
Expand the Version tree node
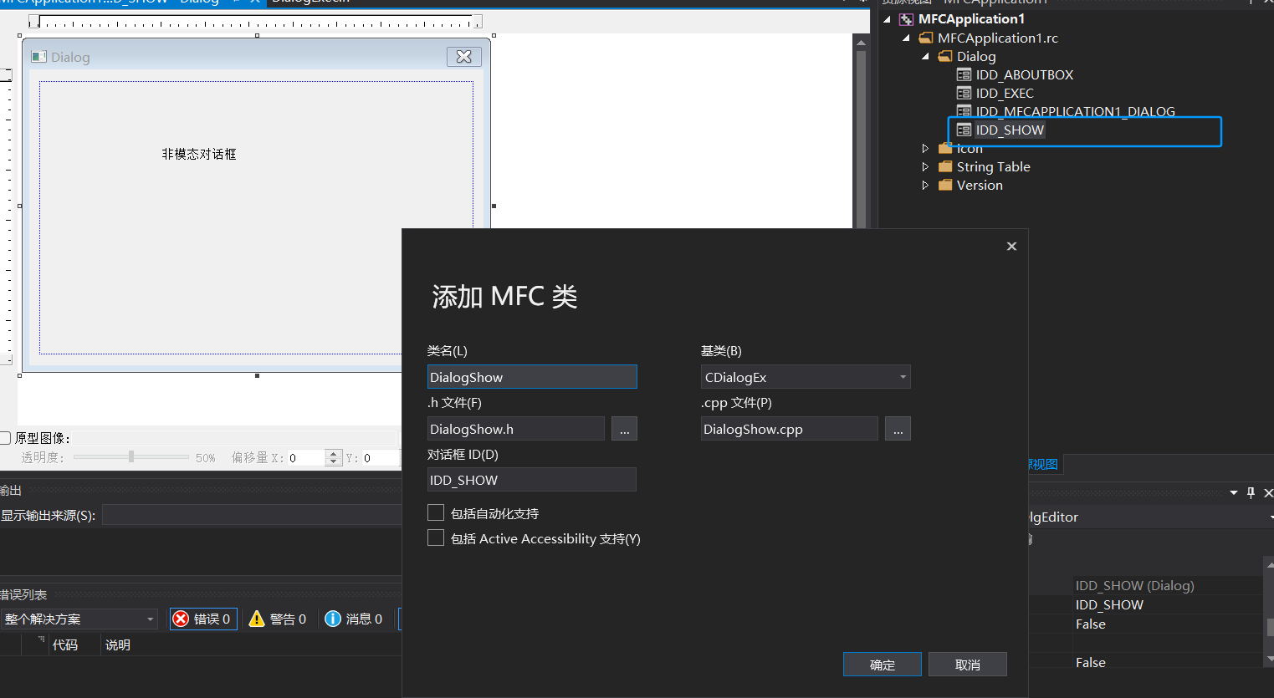(x=925, y=185)
